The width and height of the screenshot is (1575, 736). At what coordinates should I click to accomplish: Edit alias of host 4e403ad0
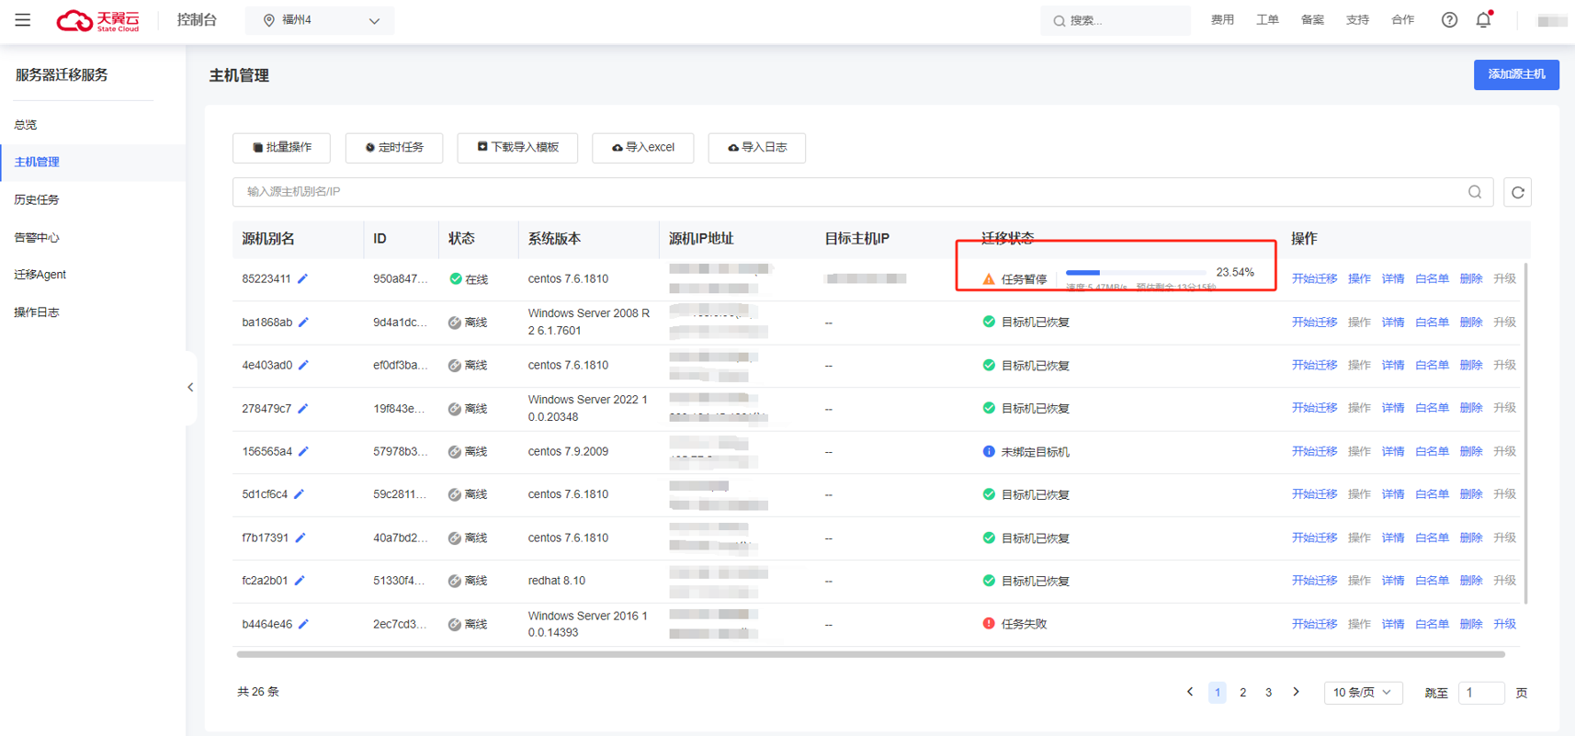[304, 365]
